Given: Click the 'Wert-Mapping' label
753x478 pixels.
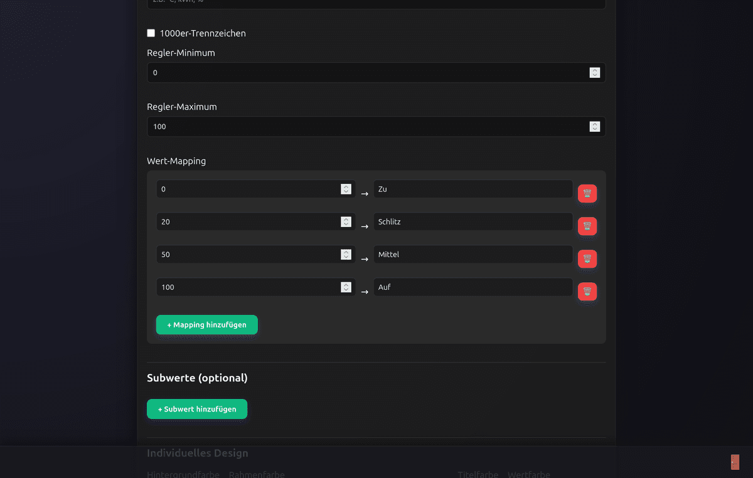Looking at the screenshot, I should pyautogui.click(x=176, y=161).
